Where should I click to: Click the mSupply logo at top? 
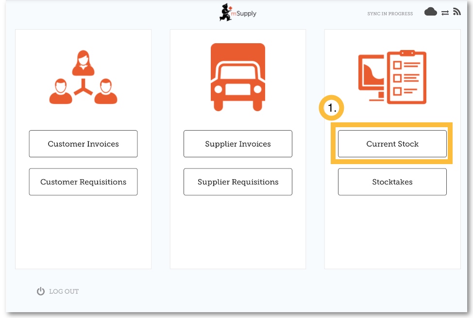(237, 13)
